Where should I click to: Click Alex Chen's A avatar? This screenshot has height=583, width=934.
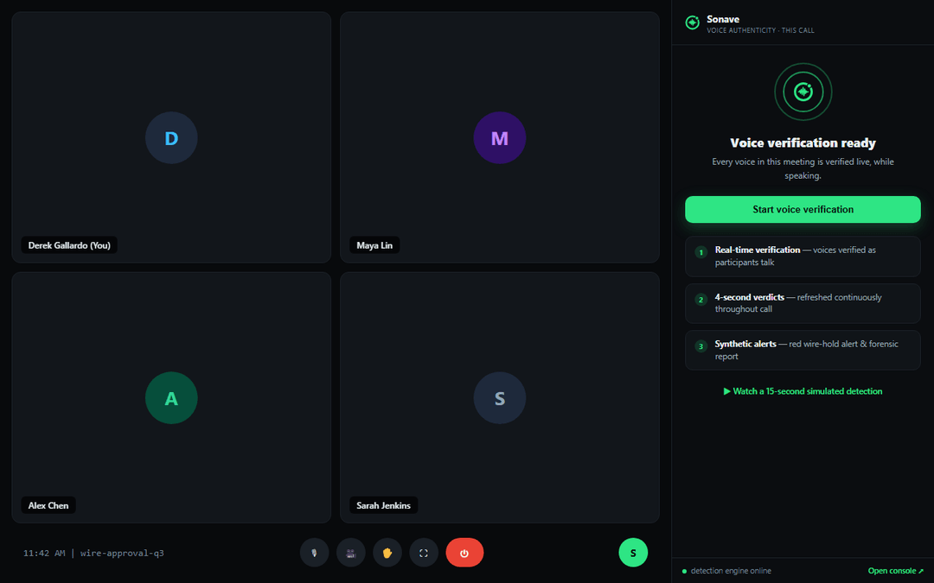tap(171, 398)
